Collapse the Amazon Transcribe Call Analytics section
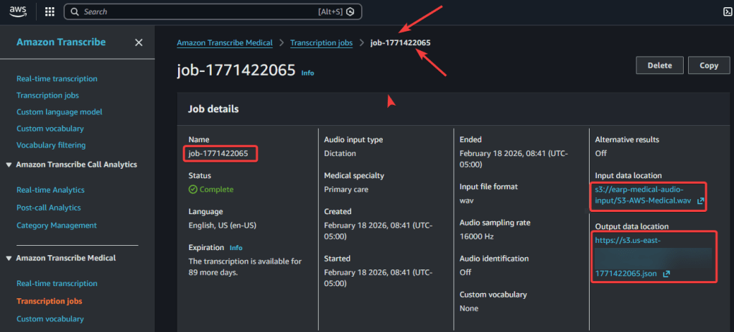 point(9,165)
